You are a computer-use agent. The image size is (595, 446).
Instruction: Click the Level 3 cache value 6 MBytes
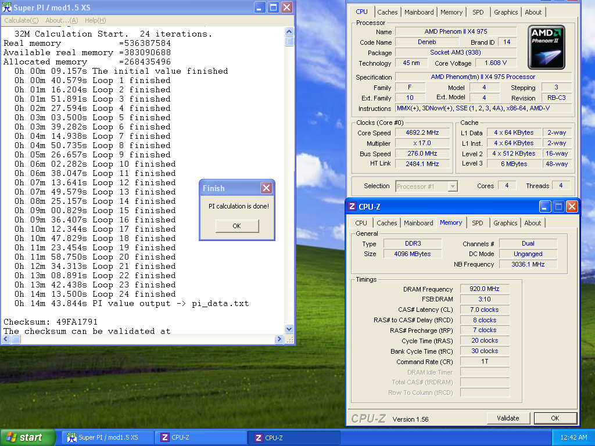(x=514, y=164)
